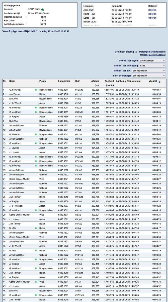The width and height of the screenshot is (168, 302).
Task: Click duif entry #1/23/15
Action: click(79, 90)
